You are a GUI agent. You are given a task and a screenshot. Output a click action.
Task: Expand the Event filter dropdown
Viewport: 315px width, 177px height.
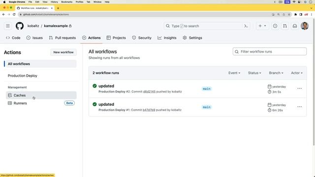tap(234, 73)
